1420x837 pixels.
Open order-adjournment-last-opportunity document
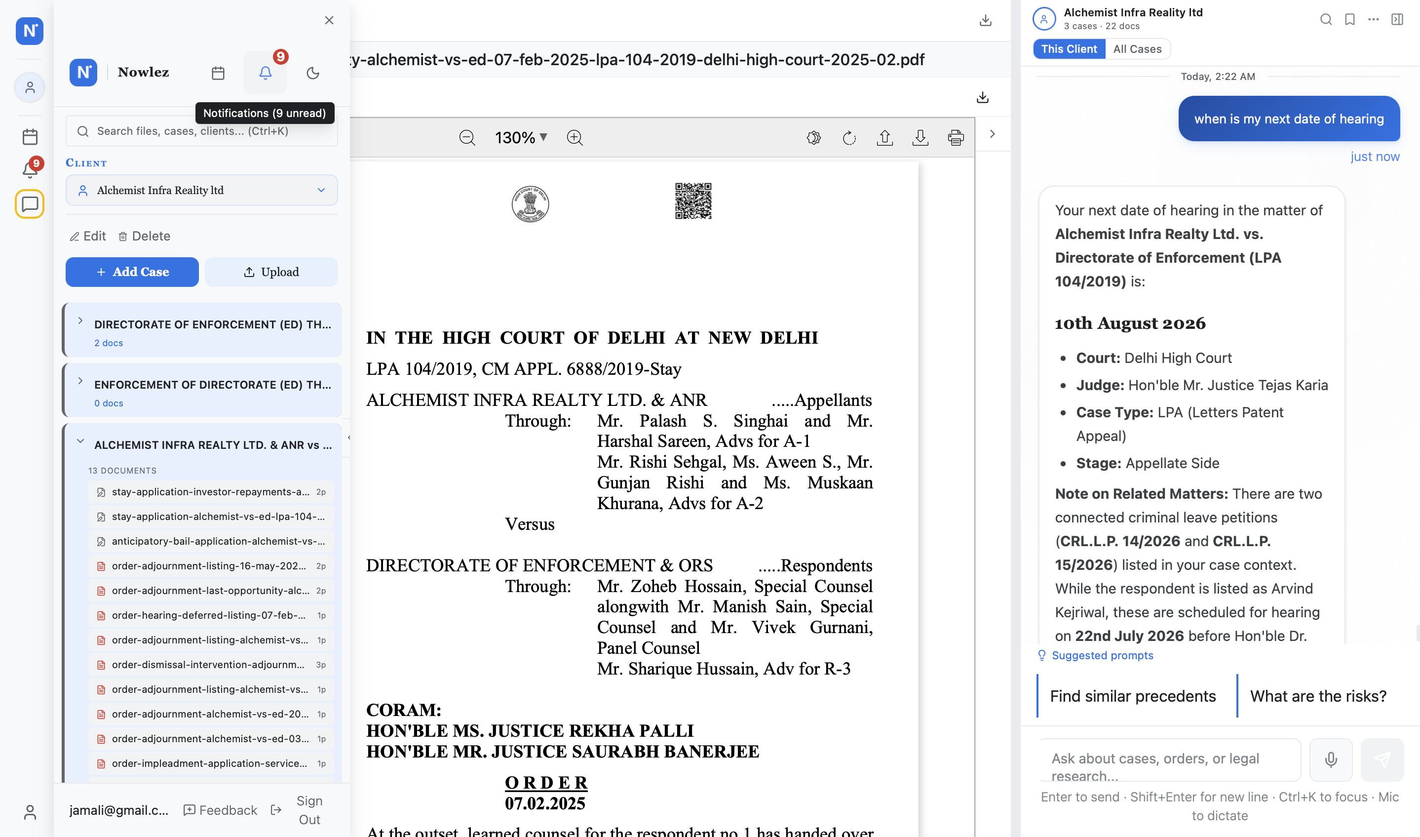point(211,591)
